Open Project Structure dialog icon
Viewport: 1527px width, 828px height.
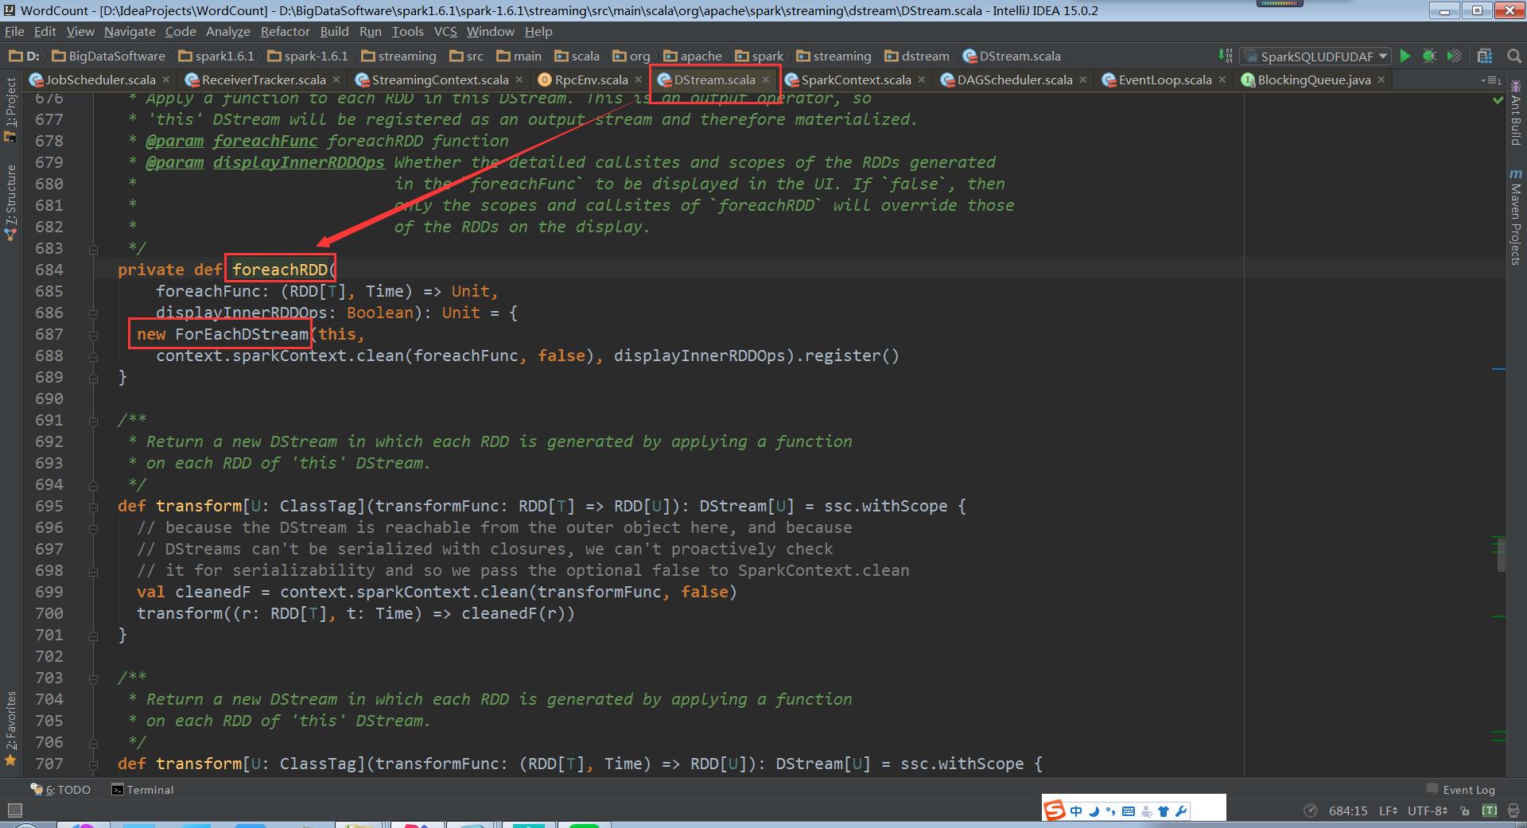coord(1484,56)
